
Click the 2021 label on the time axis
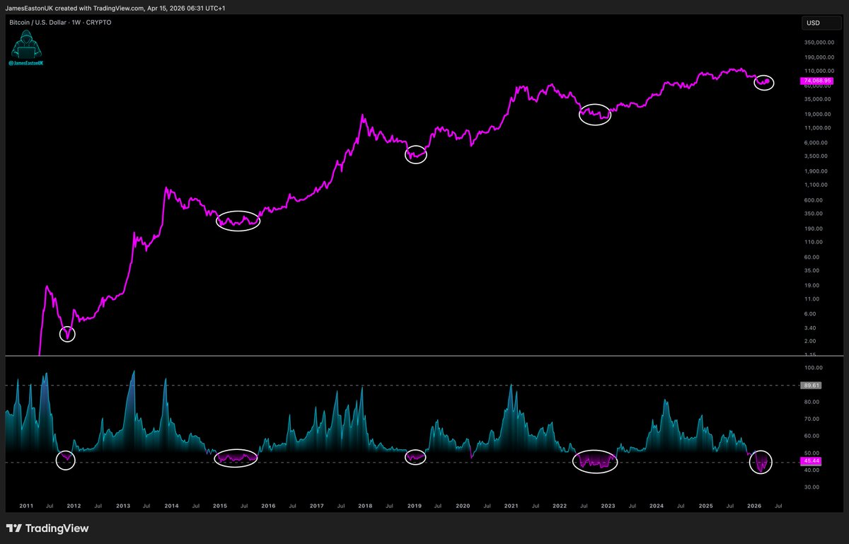[511, 506]
